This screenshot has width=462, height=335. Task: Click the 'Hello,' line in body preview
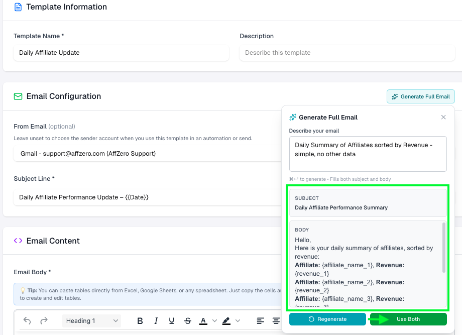coord(303,240)
